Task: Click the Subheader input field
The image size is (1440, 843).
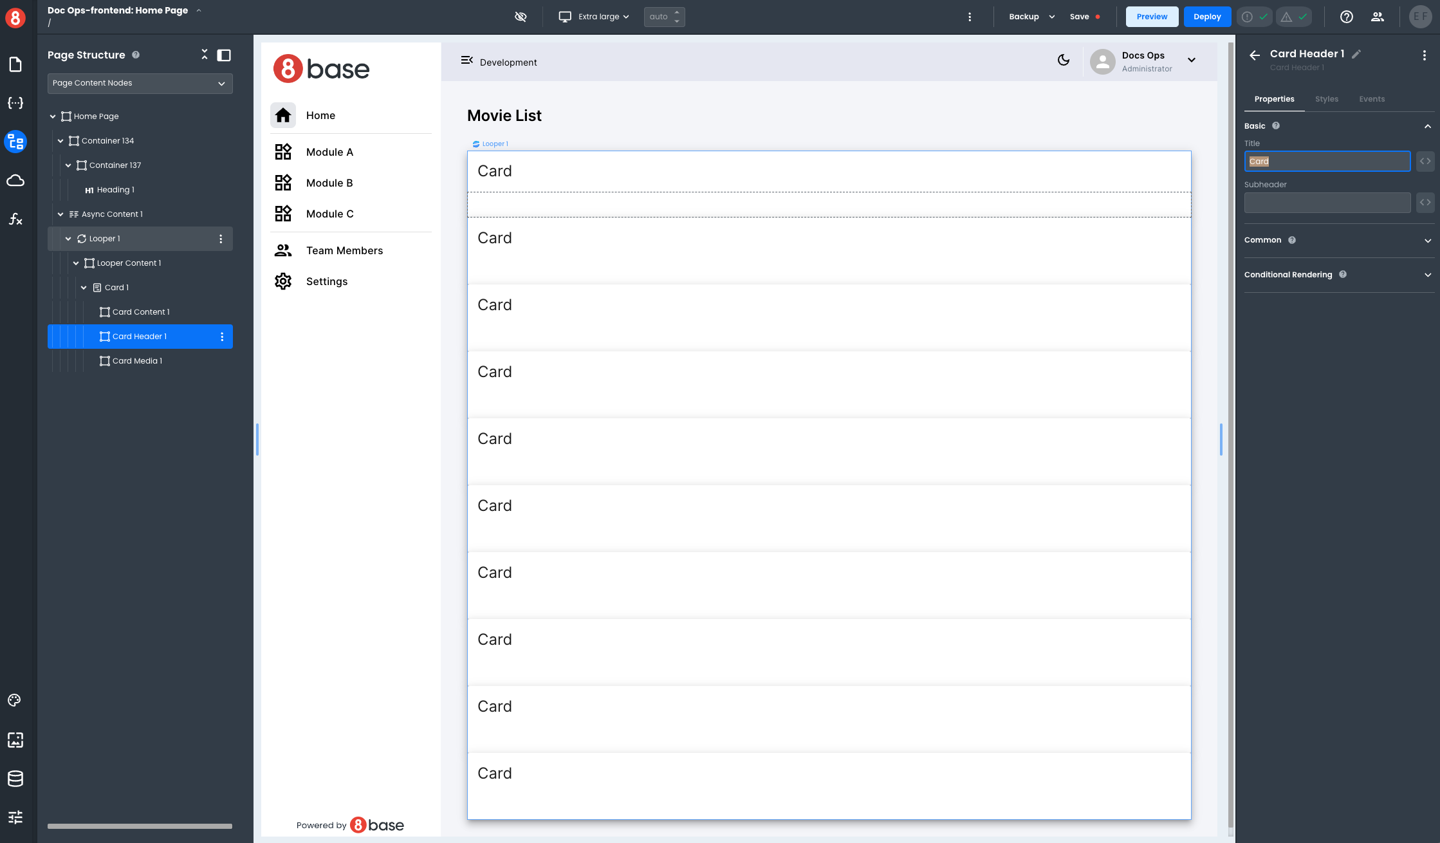Action: [x=1327, y=203]
